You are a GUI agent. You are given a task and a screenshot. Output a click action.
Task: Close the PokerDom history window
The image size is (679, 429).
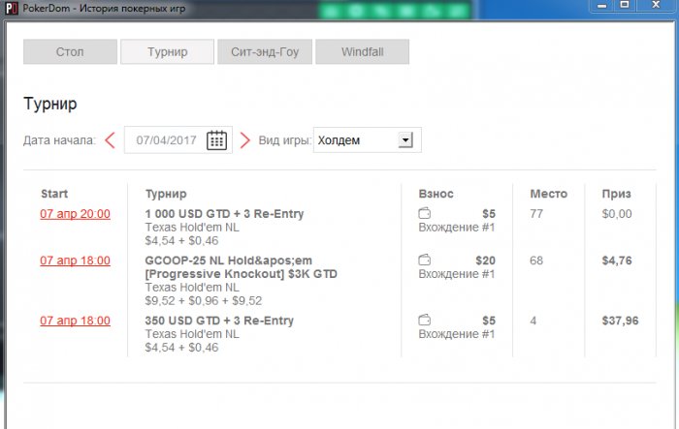point(656,5)
